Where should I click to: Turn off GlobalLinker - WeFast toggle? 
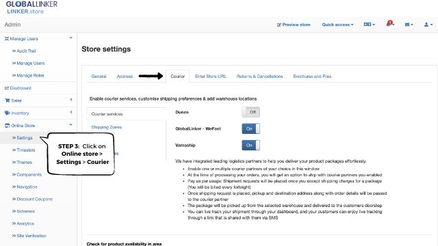(x=251, y=128)
